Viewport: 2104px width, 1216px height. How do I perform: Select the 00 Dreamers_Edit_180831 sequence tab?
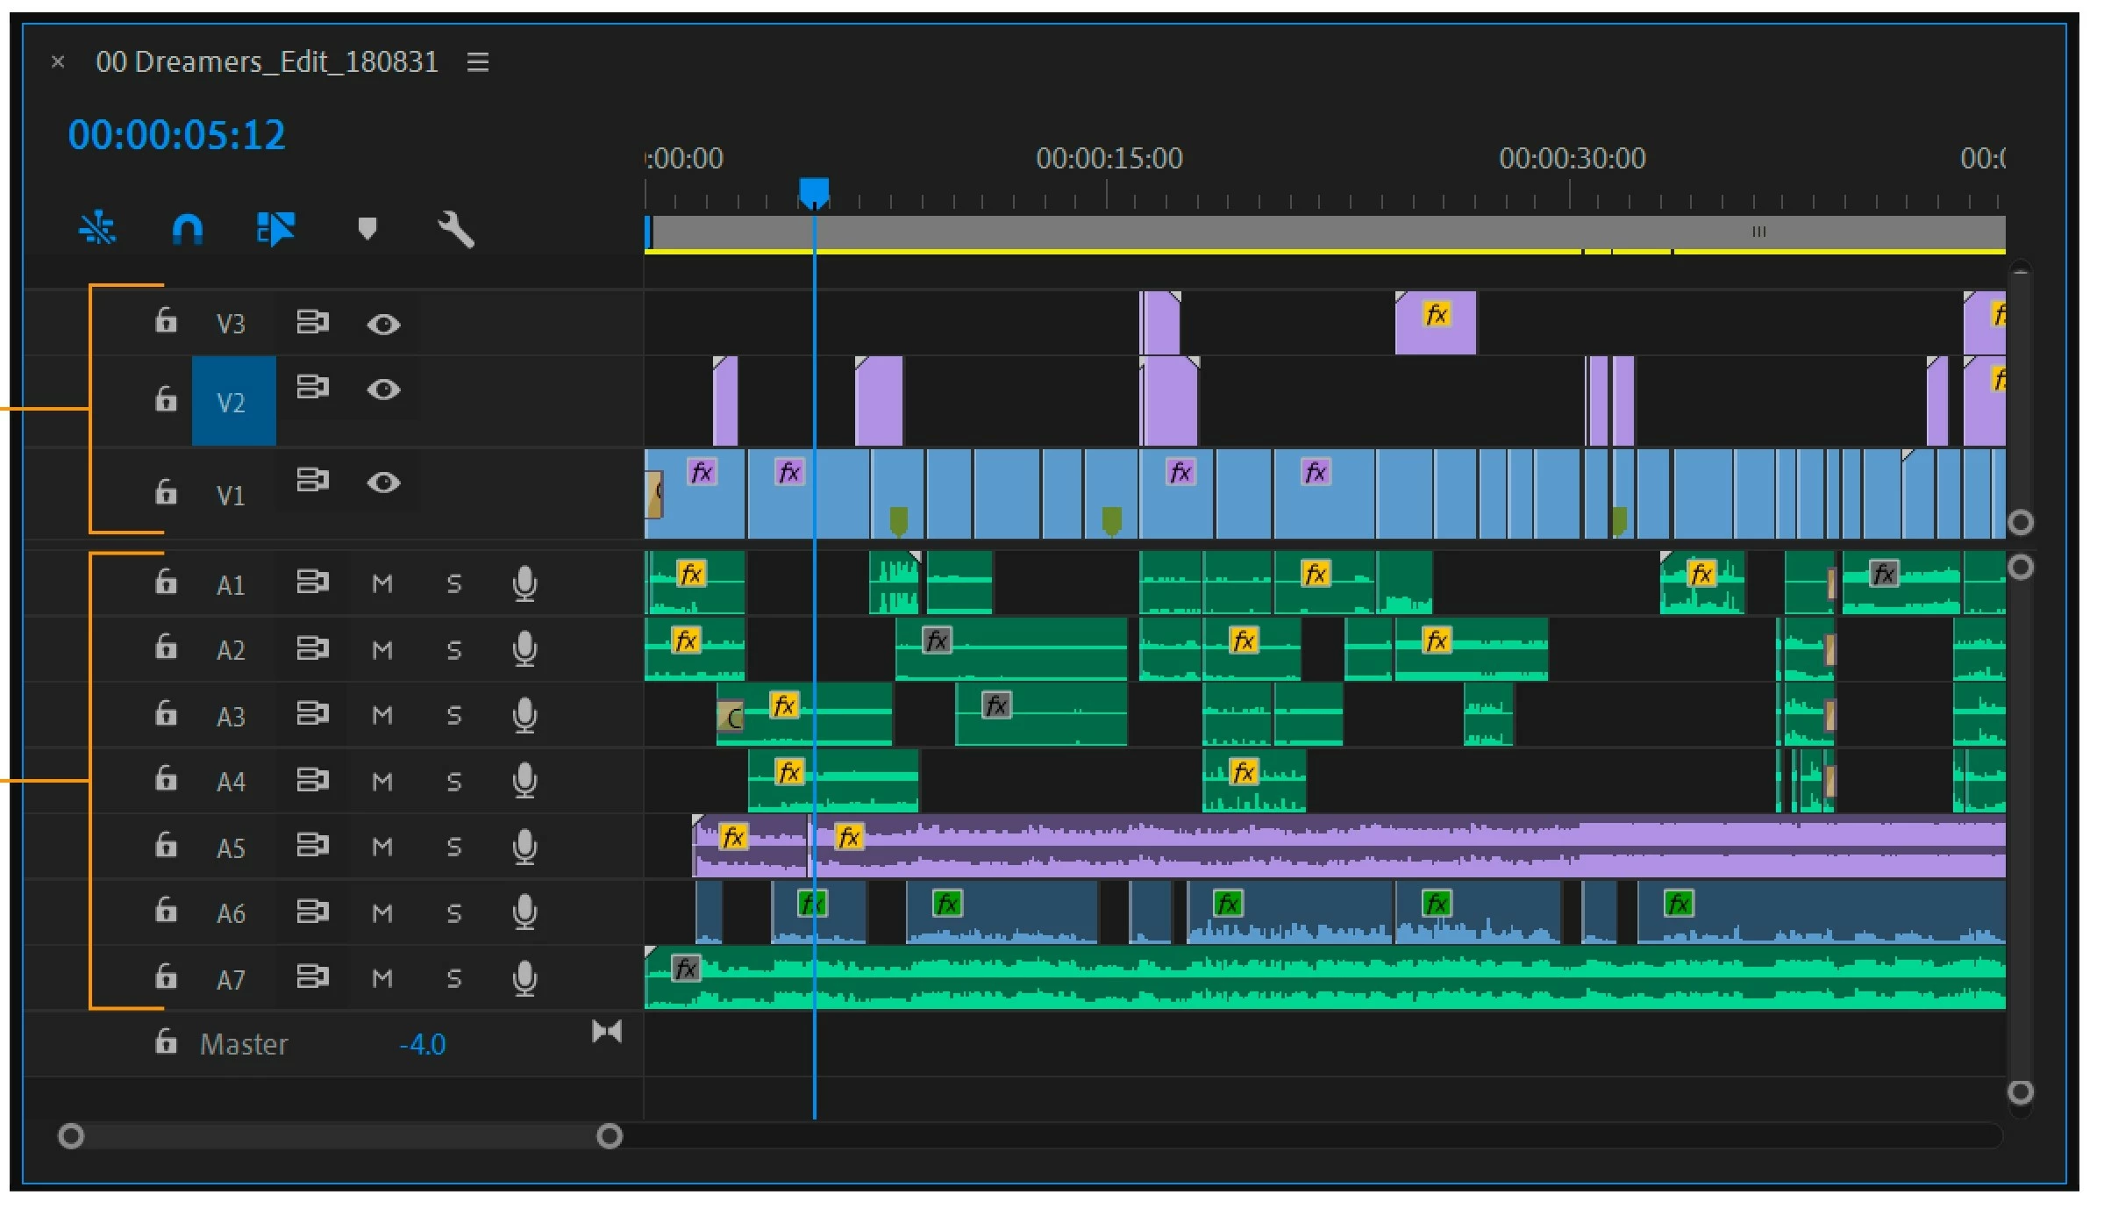[x=267, y=62]
